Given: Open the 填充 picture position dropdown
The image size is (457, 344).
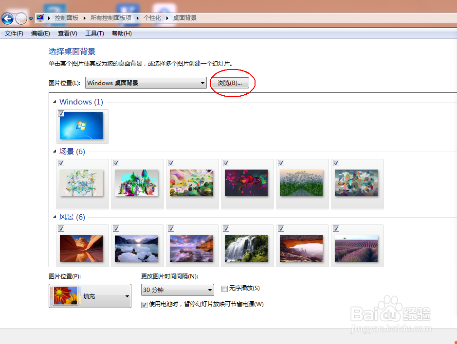Looking at the screenshot, I should click(x=90, y=296).
